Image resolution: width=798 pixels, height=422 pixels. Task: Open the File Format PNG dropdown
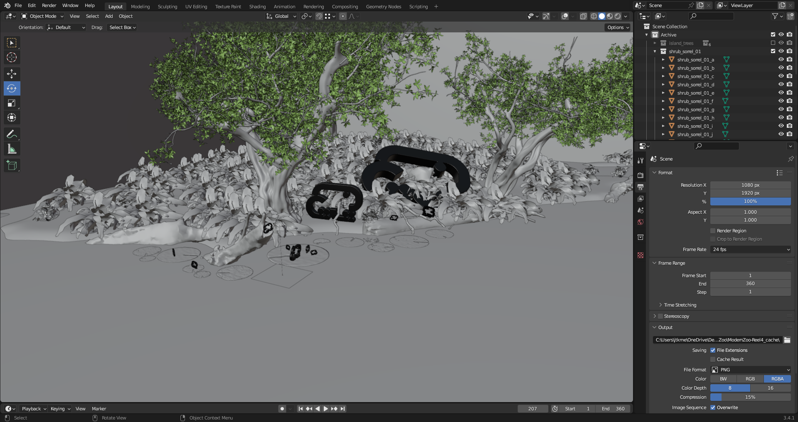point(750,370)
